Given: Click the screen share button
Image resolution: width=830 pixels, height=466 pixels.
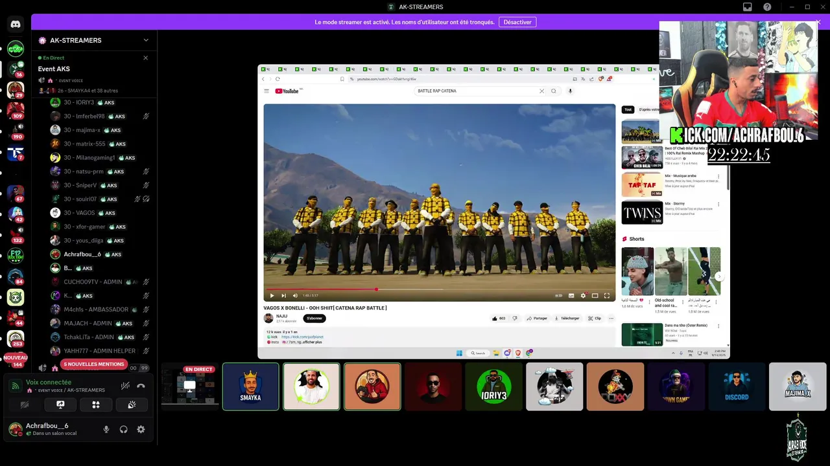Looking at the screenshot, I should point(60,405).
